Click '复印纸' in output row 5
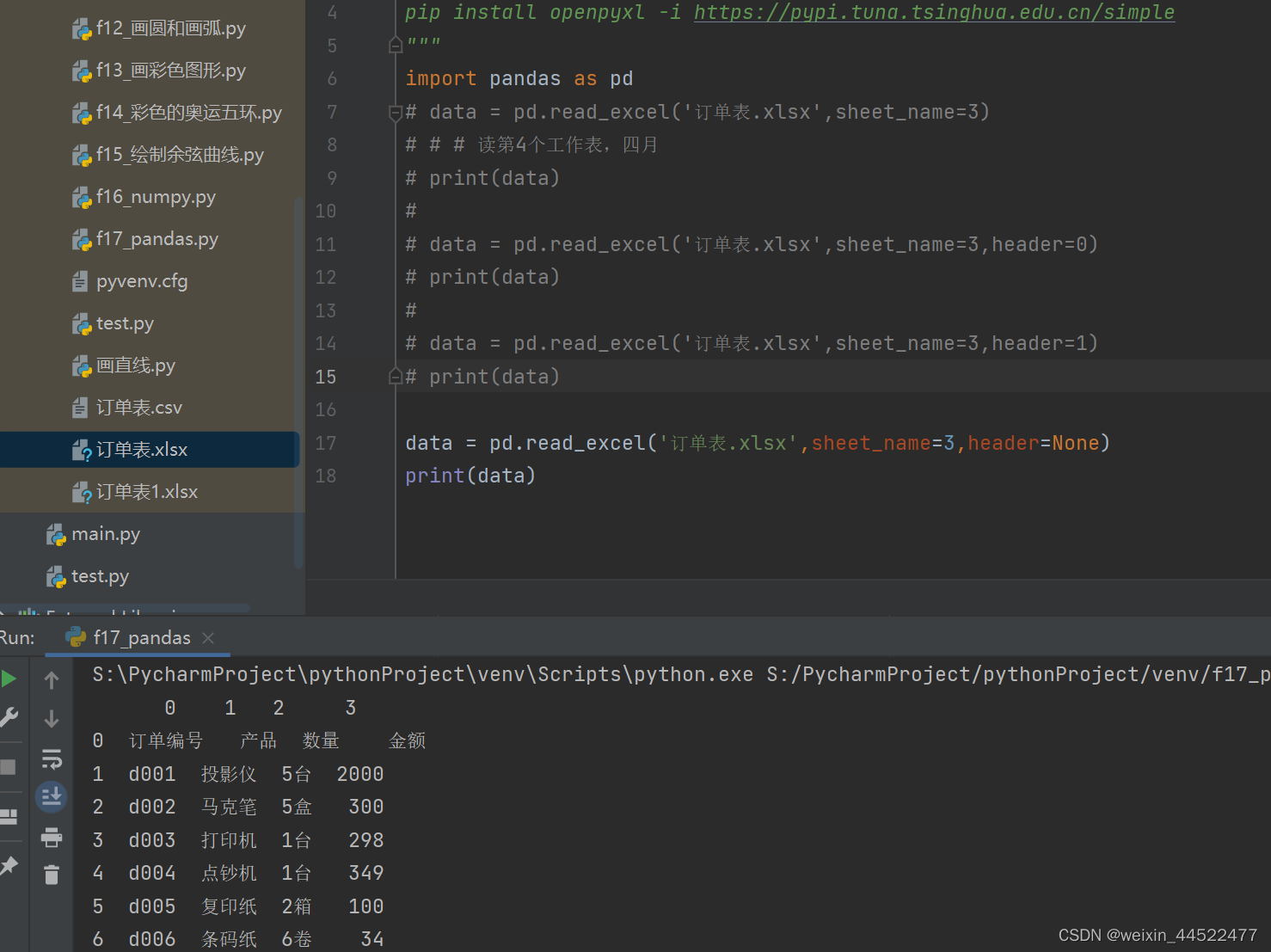The width and height of the screenshot is (1271, 952). tap(229, 906)
